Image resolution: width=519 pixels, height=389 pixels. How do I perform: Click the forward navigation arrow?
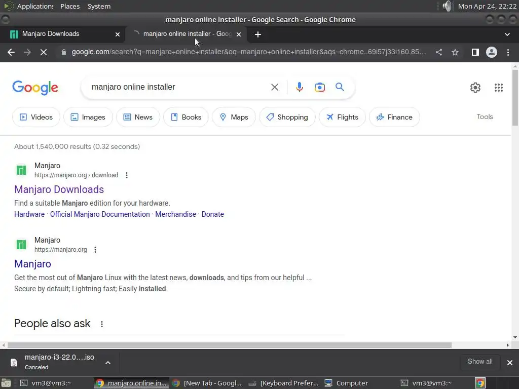(27, 52)
